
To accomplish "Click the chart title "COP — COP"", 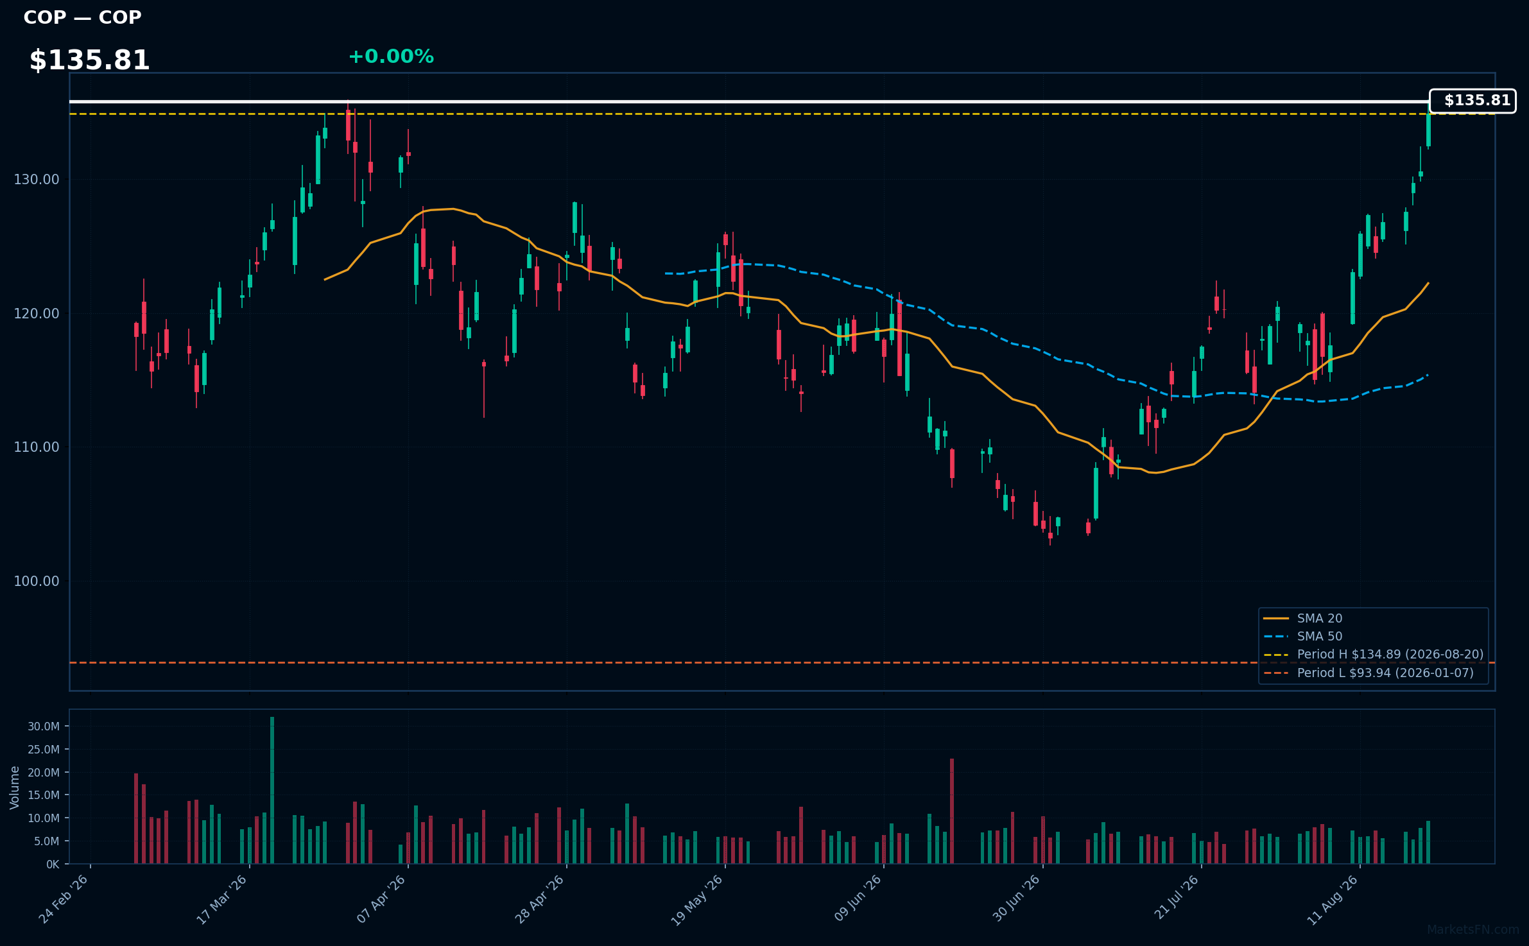I will [x=82, y=17].
